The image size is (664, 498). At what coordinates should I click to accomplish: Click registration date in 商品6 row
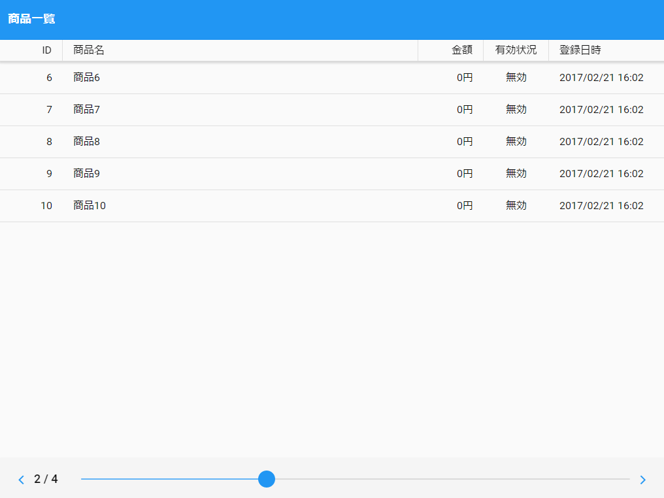coord(601,78)
